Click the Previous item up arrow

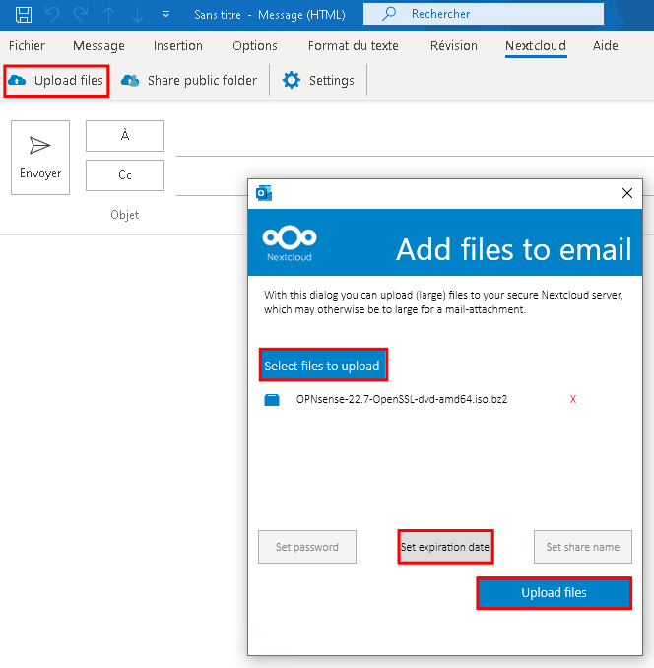pyautogui.click(x=109, y=15)
